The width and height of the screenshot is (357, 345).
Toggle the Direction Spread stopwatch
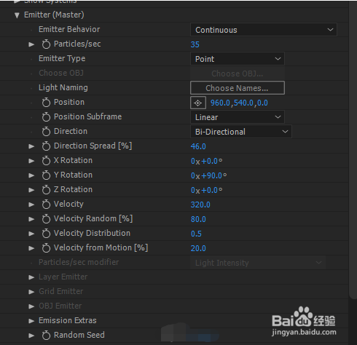pyautogui.click(x=46, y=146)
